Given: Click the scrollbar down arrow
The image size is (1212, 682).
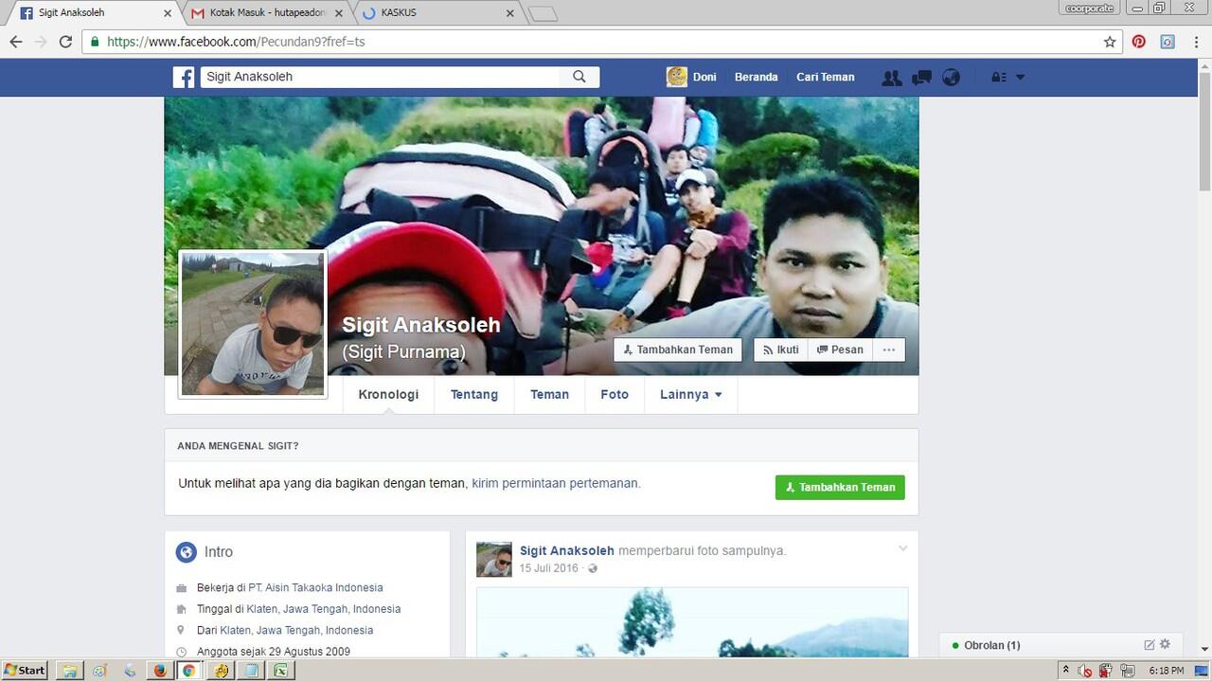Looking at the screenshot, I should pyautogui.click(x=1204, y=650).
